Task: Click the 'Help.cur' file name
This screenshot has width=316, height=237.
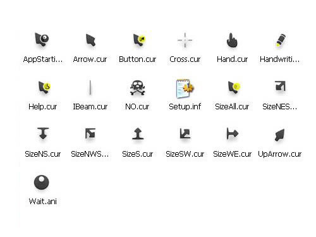Action: tap(43, 107)
